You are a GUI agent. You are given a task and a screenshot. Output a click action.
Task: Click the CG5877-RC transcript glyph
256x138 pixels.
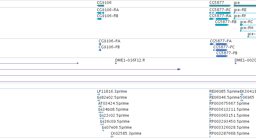[x=220, y=13]
